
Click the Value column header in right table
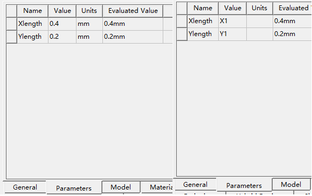[232, 8]
